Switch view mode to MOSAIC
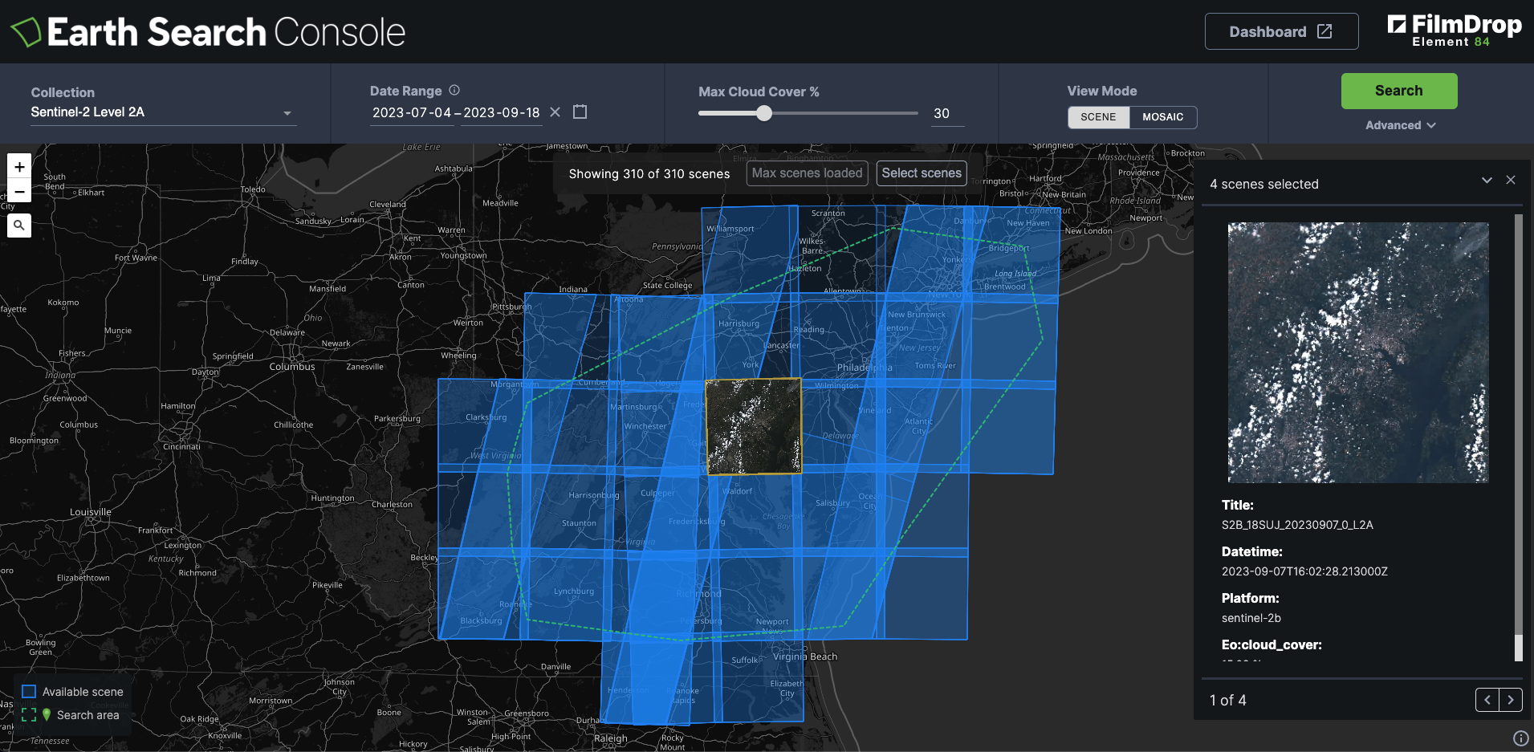Viewport: 1534px width, 752px height. 1162,117
